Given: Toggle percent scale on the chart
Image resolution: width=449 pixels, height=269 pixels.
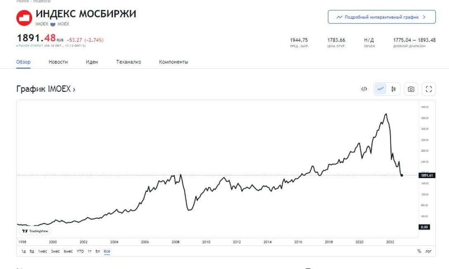Looking at the screenshot, I should pyautogui.click(x=419, y=251).
